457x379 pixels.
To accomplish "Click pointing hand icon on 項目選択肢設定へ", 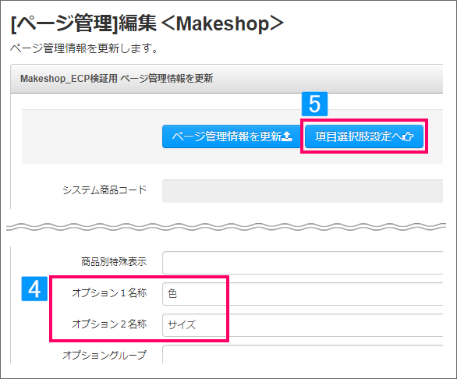I will pos(407,136).
